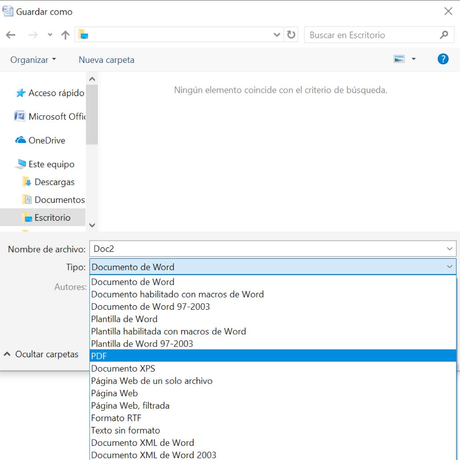Image resolution: width=460 pixels, height=460 pixels.
Task: Click the OneDrive cloud icon
Action: click(20, 140)
